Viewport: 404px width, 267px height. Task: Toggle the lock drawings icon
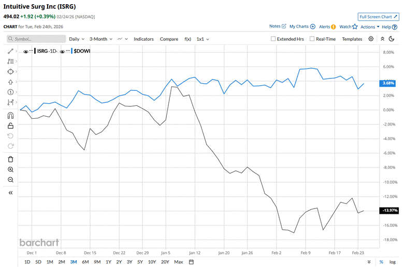click(10, 125)
